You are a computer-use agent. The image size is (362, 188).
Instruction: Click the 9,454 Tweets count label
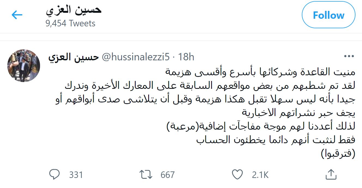tap(70, 23)
